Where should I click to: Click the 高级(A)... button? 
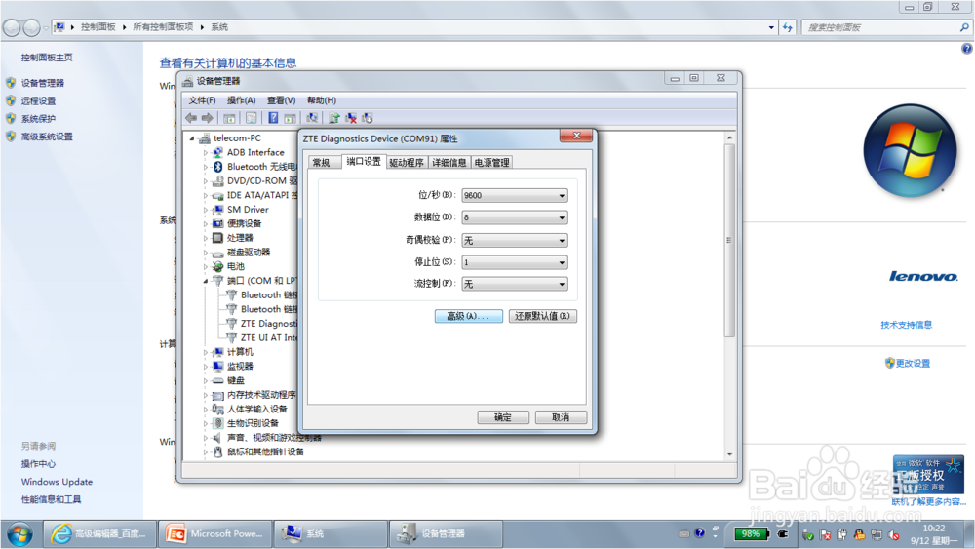tap(468, 316)
